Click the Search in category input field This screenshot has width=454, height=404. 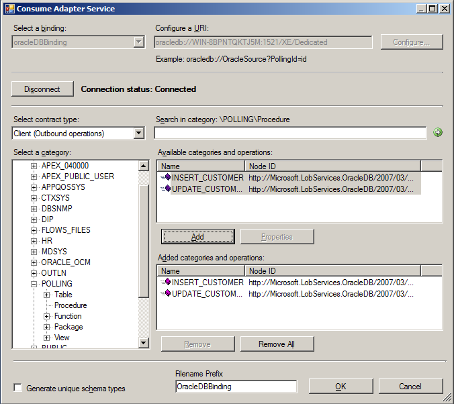tap(290, 133)
